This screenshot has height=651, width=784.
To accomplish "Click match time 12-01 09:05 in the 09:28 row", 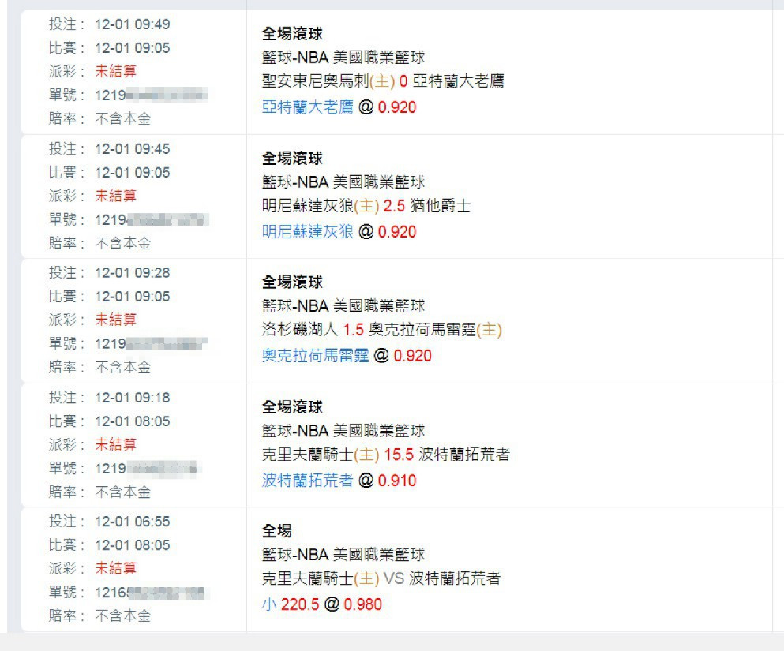I will [133, 296].
